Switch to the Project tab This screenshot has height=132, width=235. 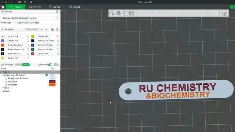click(75, 7)
